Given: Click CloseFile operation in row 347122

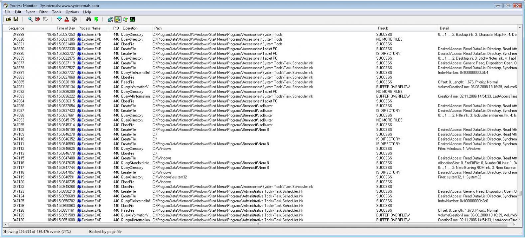Looking at the screenshot, I should click(x=128, y=187).
